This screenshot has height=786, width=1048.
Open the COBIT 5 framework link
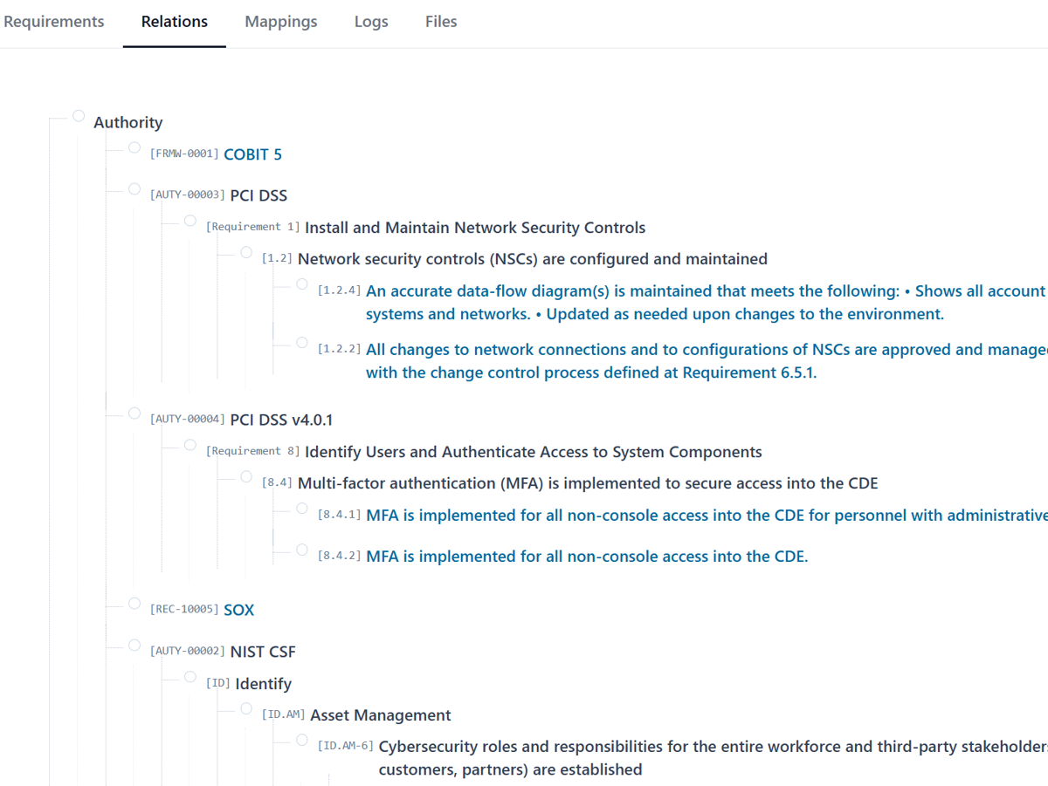pos(252,154)
